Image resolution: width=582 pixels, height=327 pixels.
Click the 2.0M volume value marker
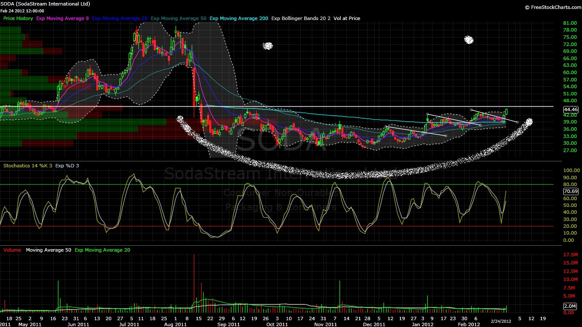[x=570, y=306]
